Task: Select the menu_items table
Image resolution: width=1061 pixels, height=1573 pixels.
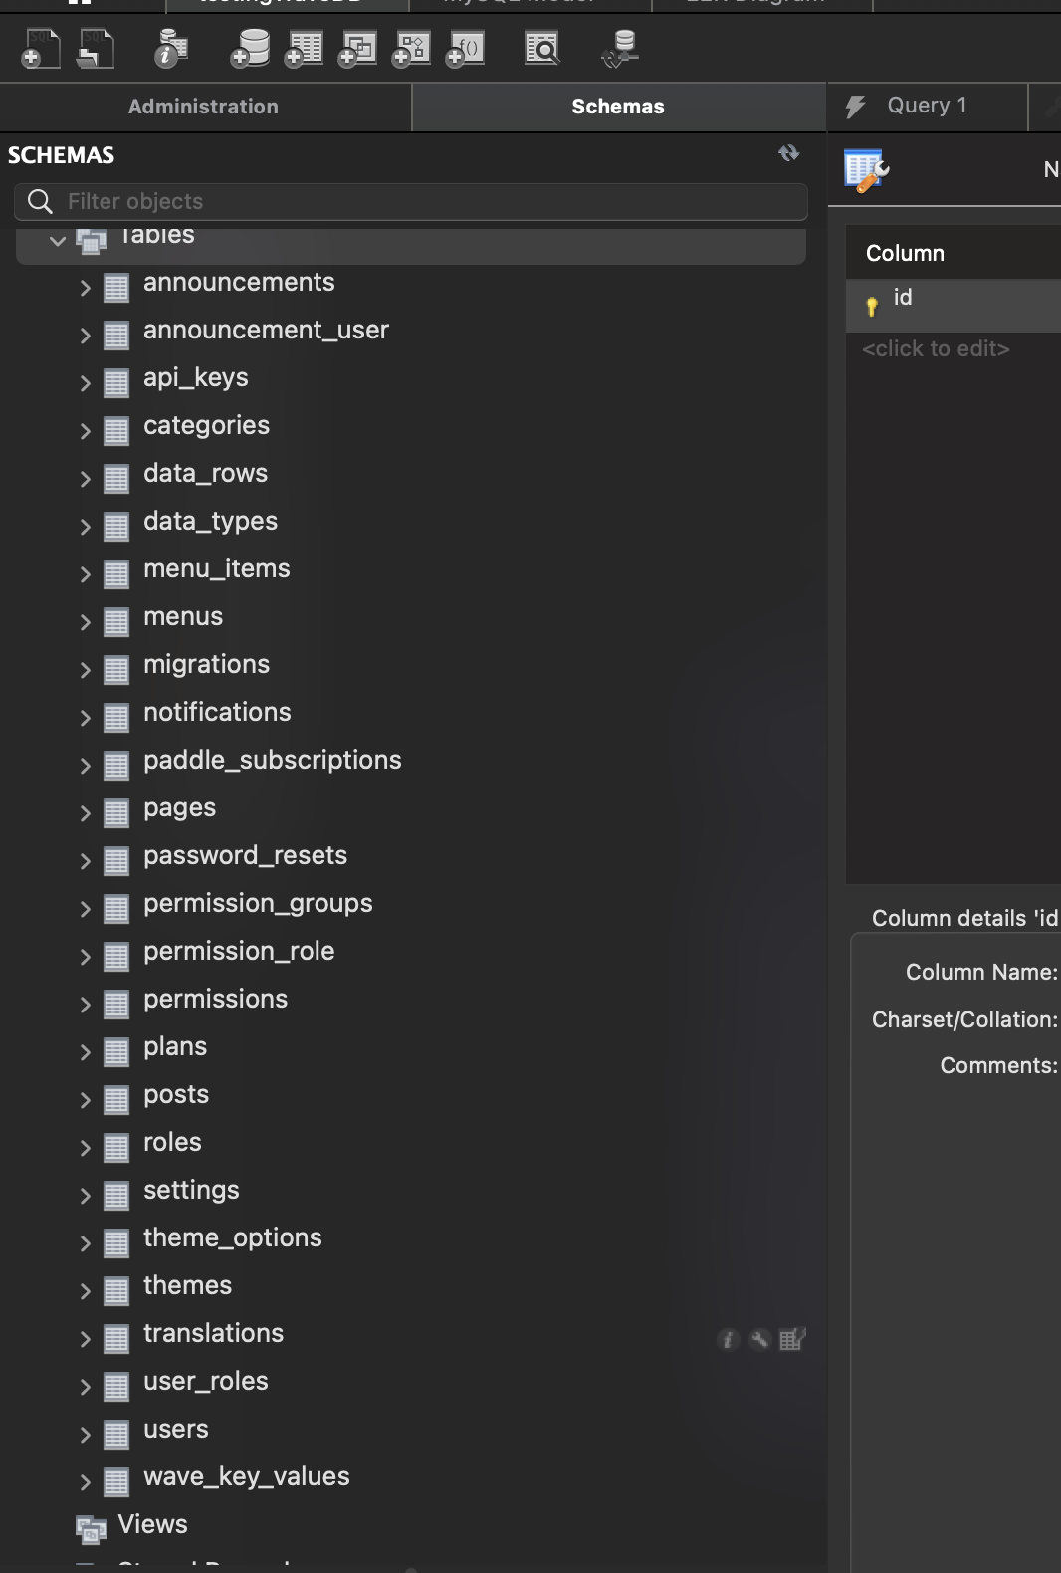Action: [217, 568]
